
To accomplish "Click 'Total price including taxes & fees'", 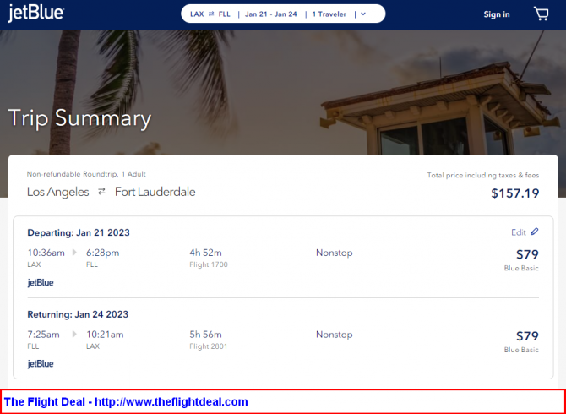I will pos(483,176).
